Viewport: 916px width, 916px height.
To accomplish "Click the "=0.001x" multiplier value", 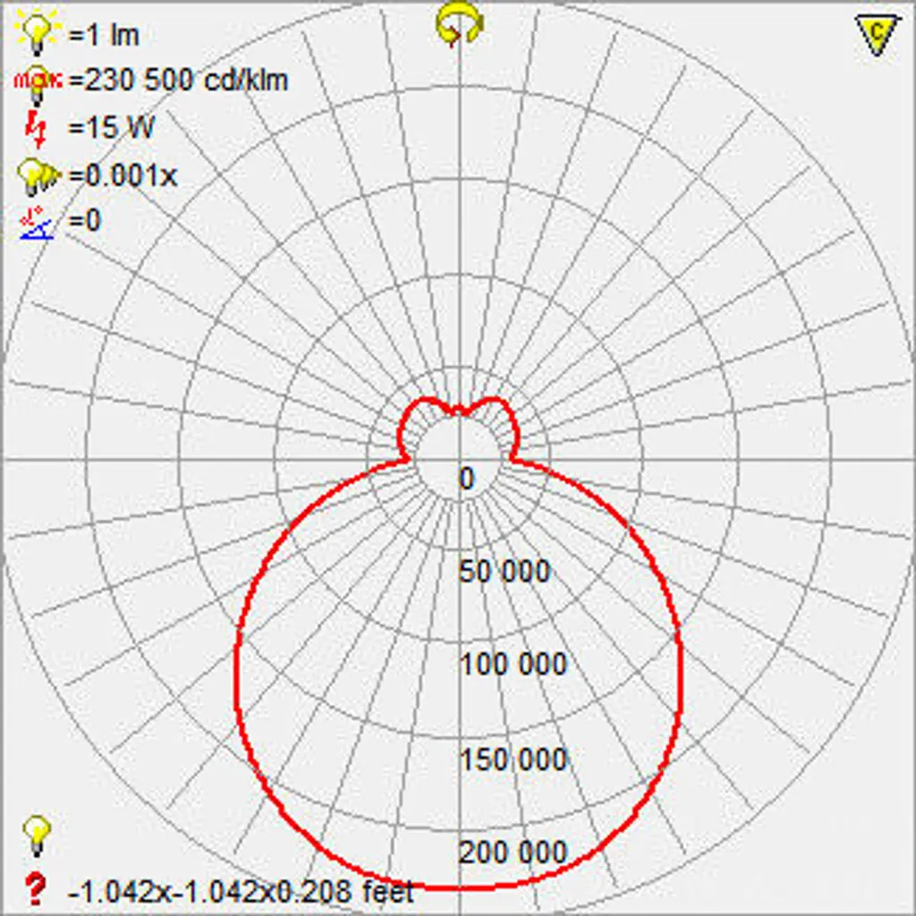I will pyautogui.click(x=123, y=175).
